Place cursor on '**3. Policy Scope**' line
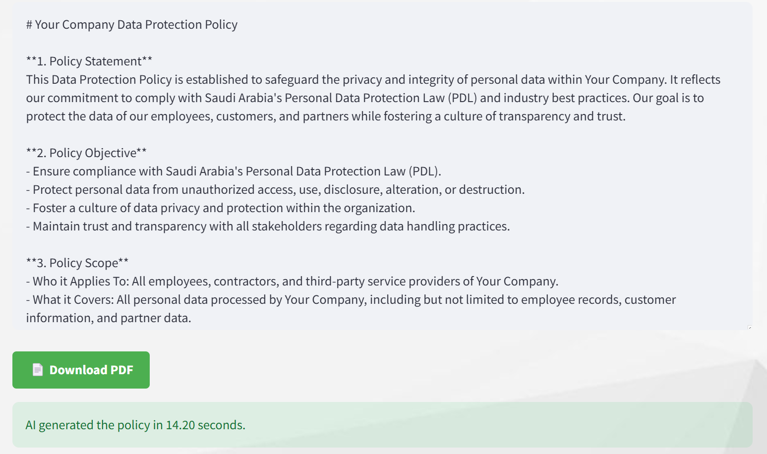The image size is (767, 454). click(x=77, y=263)
